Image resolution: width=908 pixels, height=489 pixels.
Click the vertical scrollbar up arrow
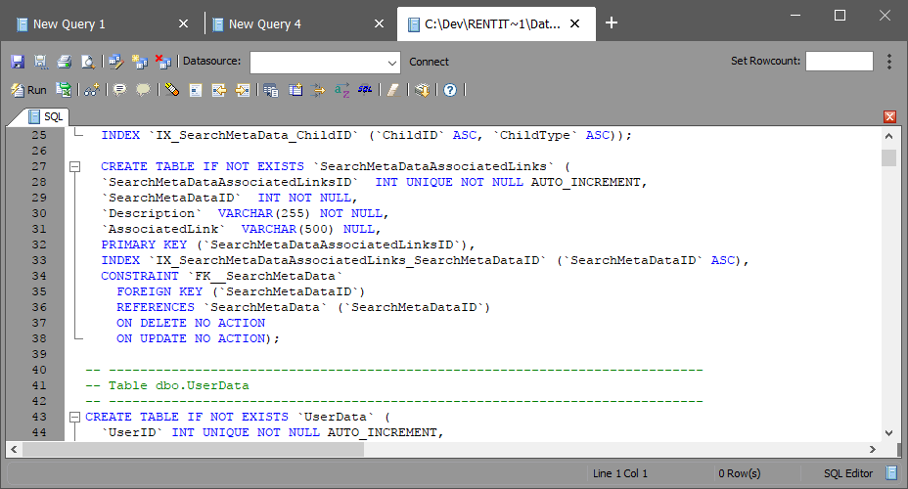click(888, 136)
